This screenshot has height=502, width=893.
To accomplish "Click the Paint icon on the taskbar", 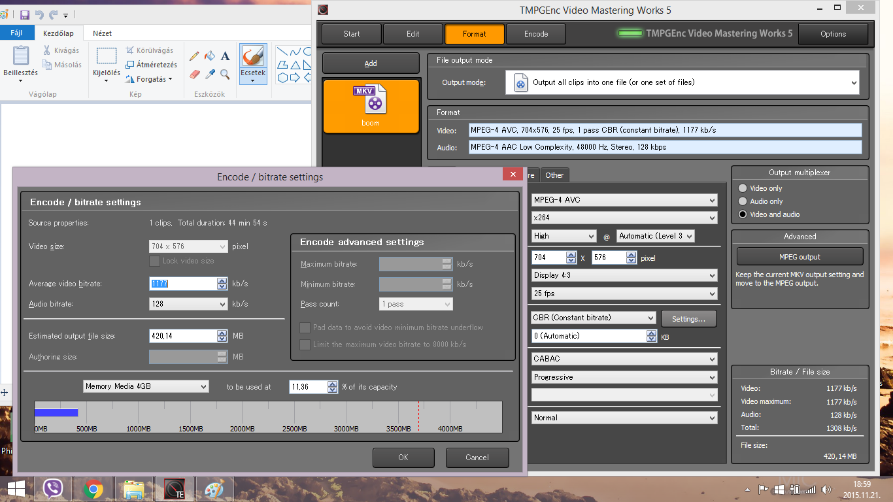I will (214, 489).
